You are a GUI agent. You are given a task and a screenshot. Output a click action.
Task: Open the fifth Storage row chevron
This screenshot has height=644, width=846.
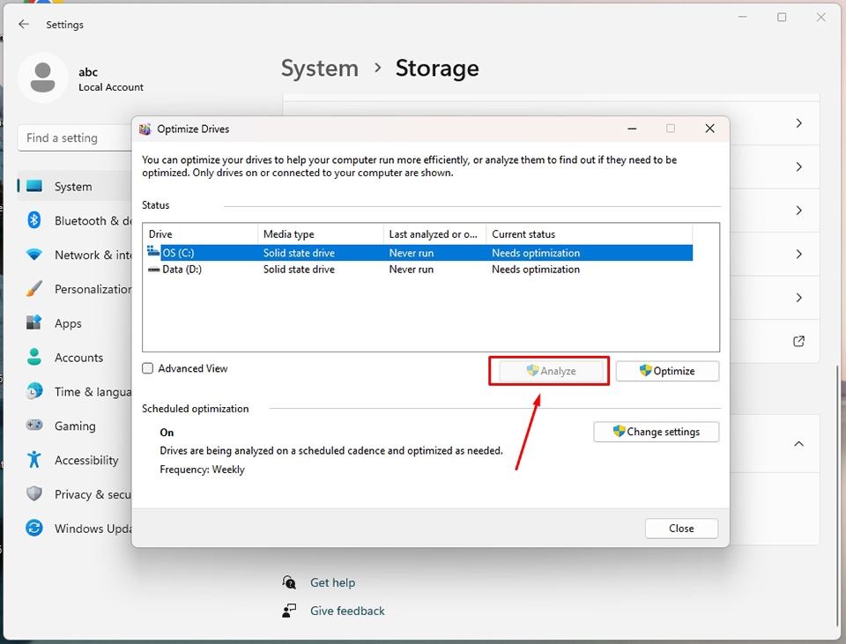(799, 298)
